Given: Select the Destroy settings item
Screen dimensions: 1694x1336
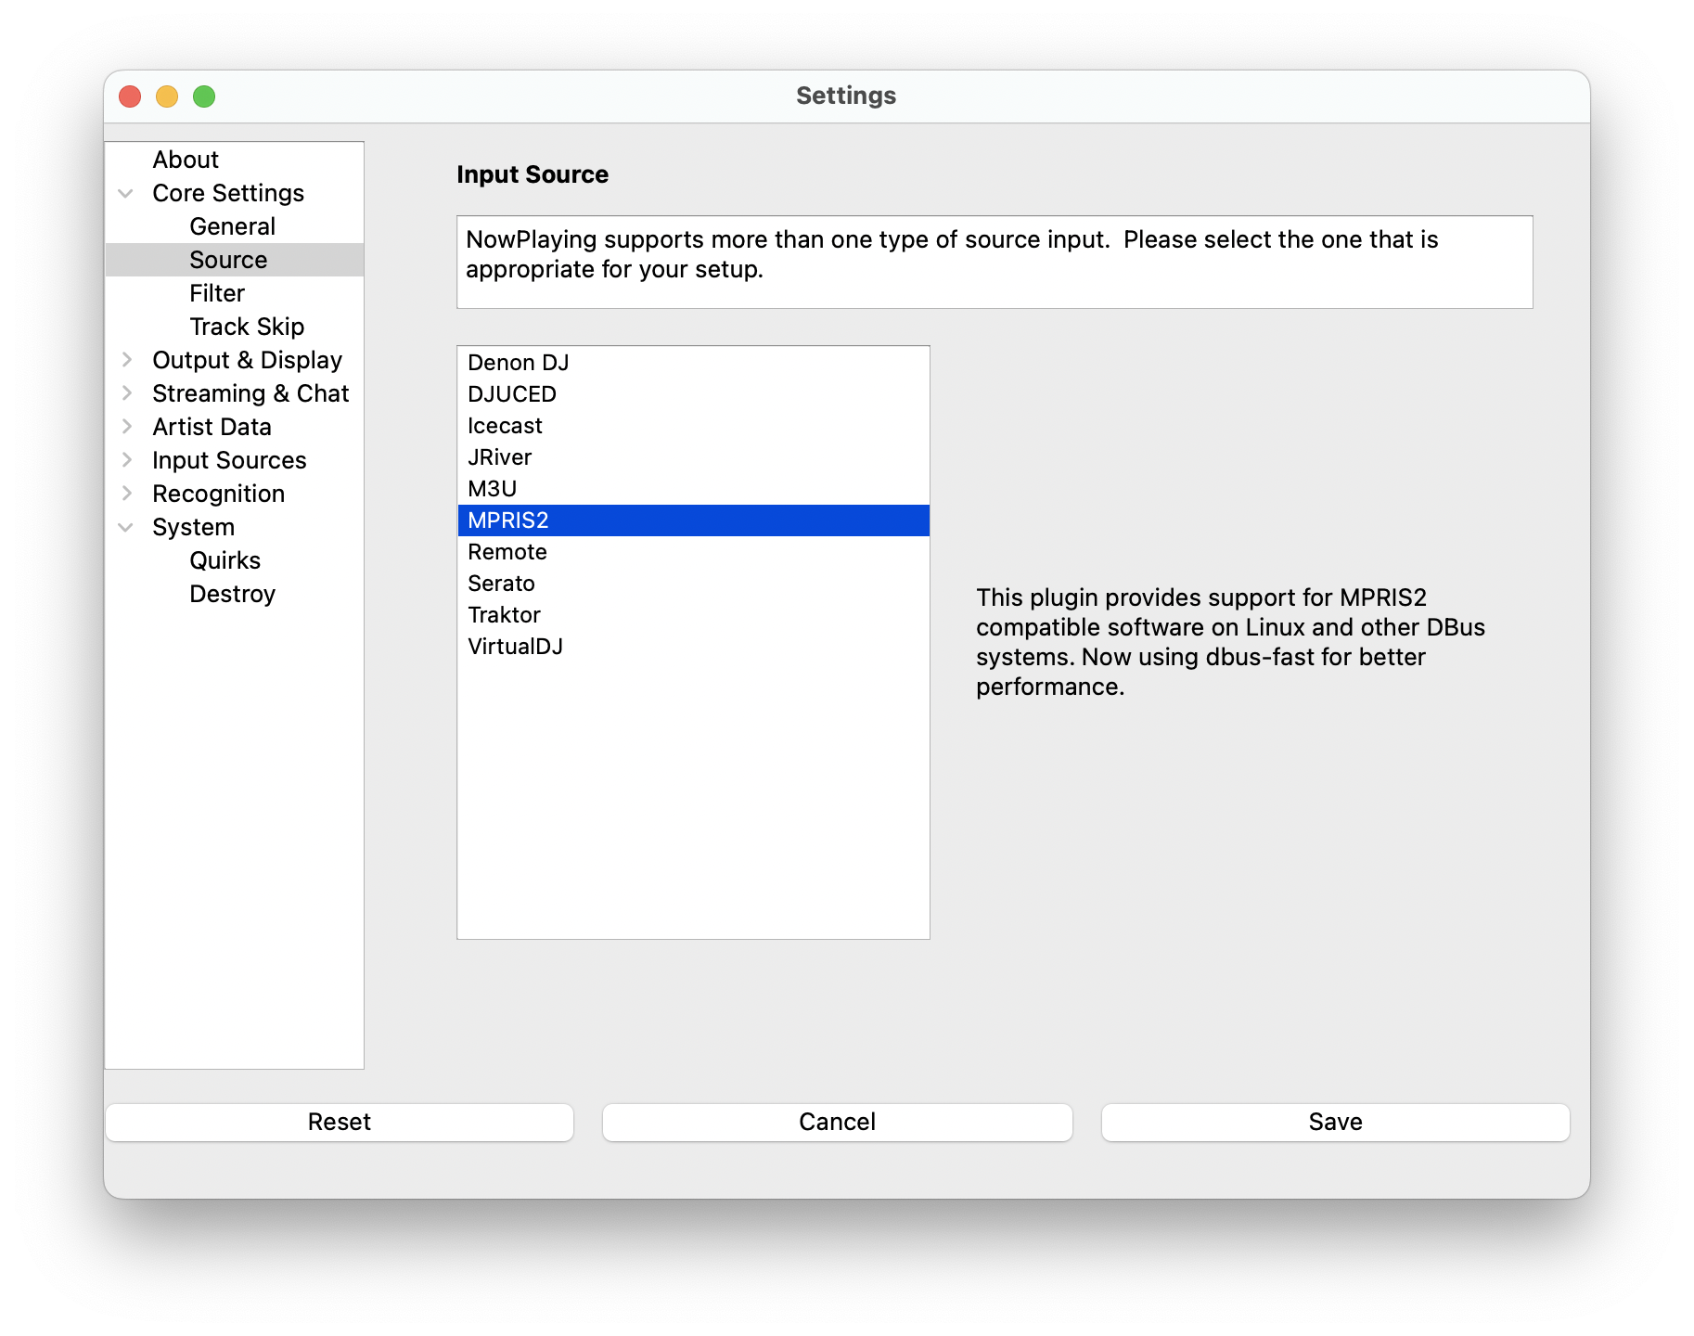Looking at the screenshot, I should (x=232, y=594).
